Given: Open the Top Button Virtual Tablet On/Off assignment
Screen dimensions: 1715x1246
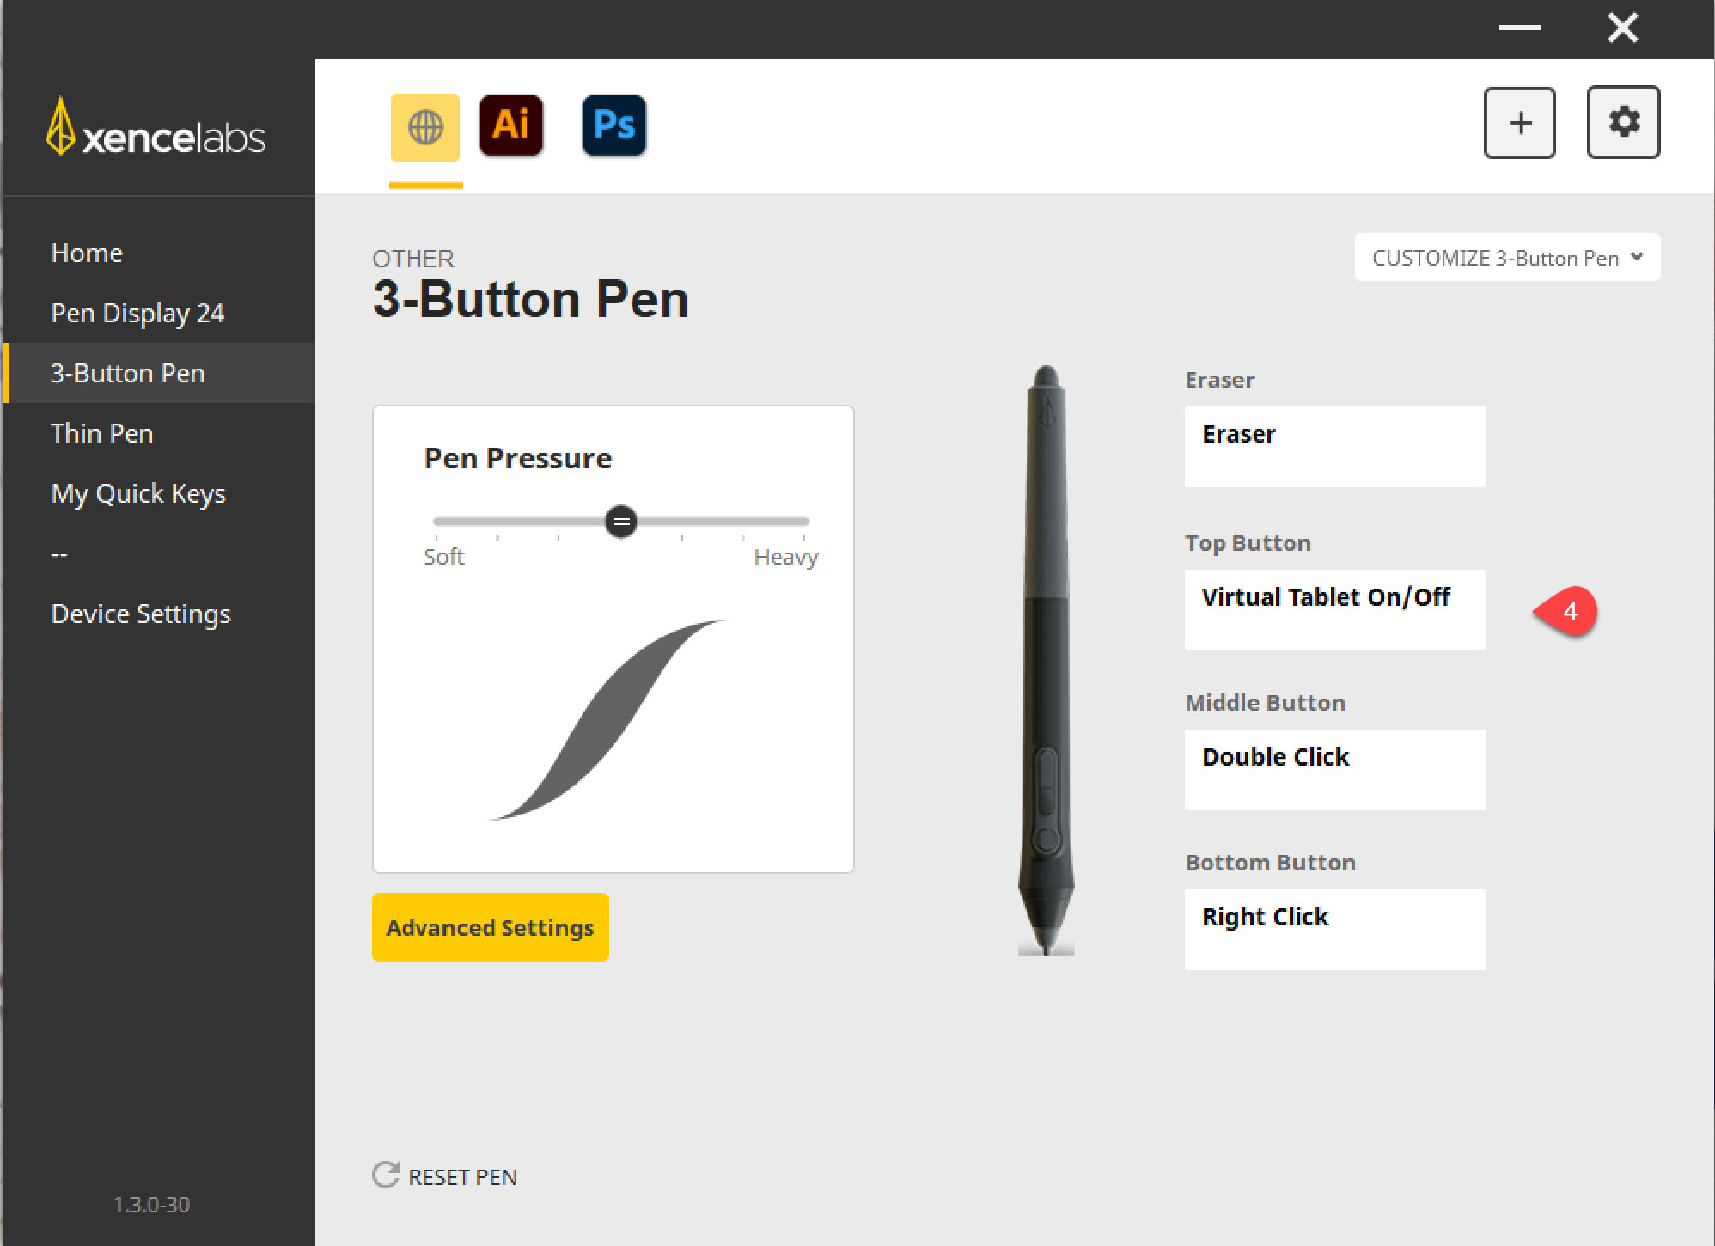Looking at the screenshot, I should click(x=1334, y=610).
